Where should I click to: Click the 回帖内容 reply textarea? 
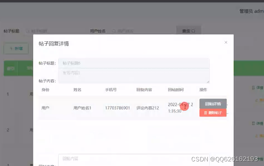click(x=134, y=160)
